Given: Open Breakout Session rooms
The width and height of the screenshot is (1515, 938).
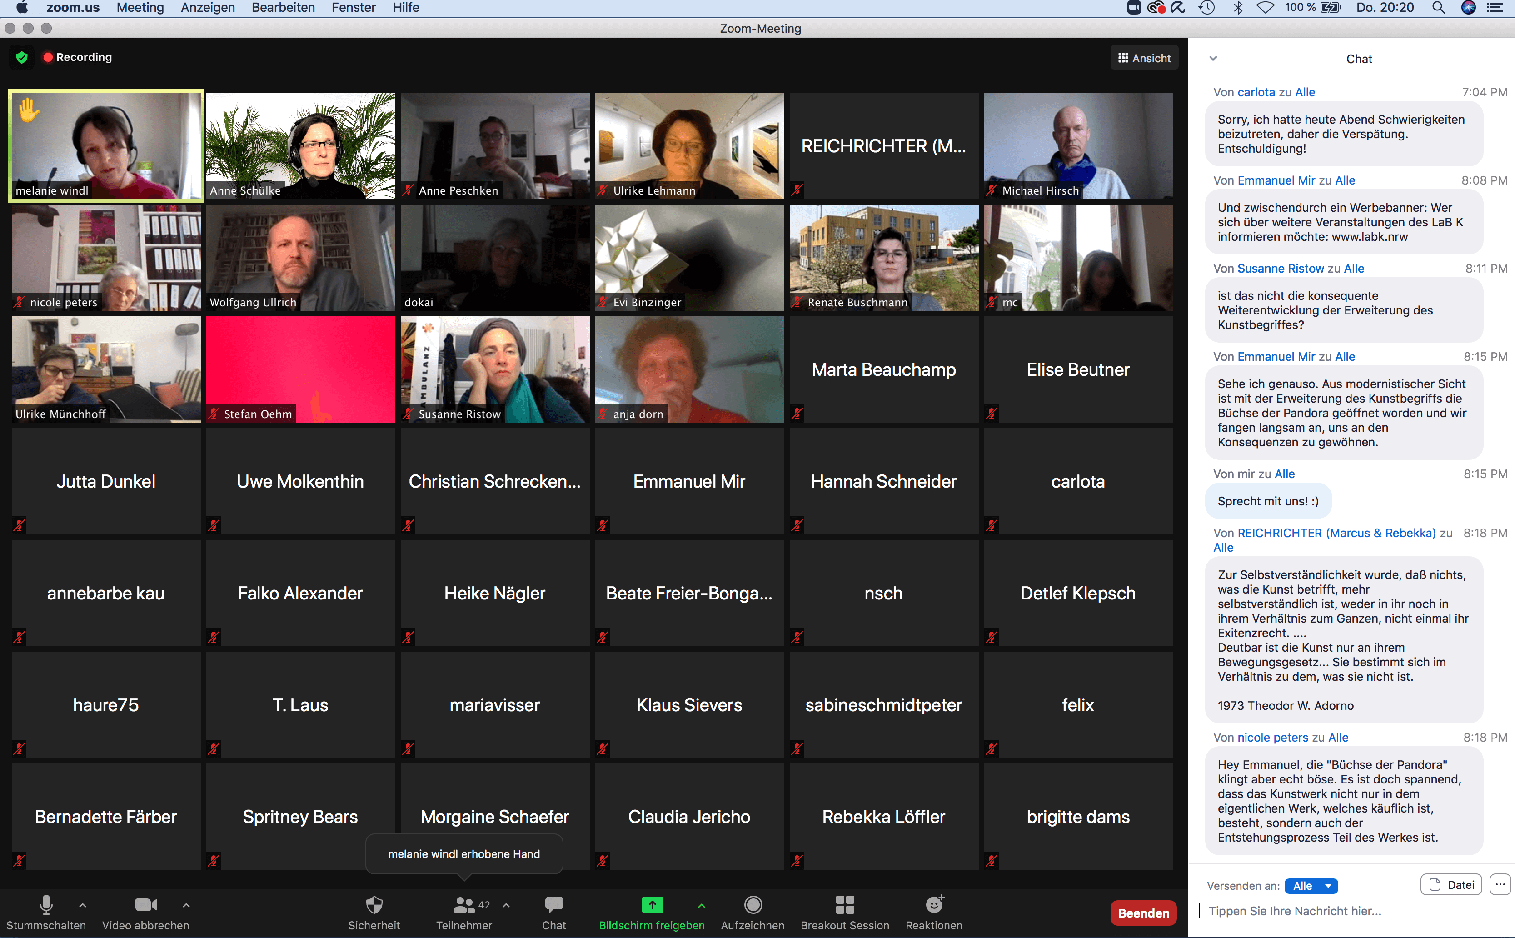Looking at the screenshot, I should point(844,905).
